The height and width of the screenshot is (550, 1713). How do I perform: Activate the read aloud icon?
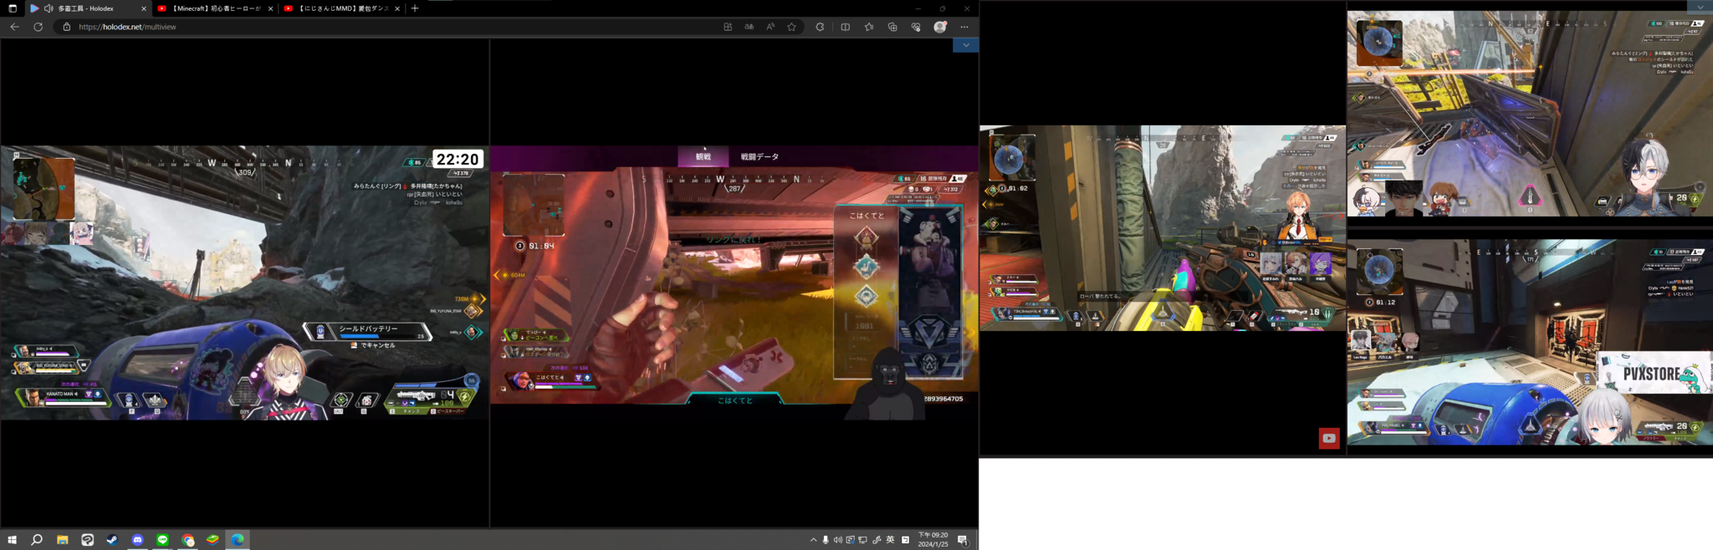(x=770, y=27)
